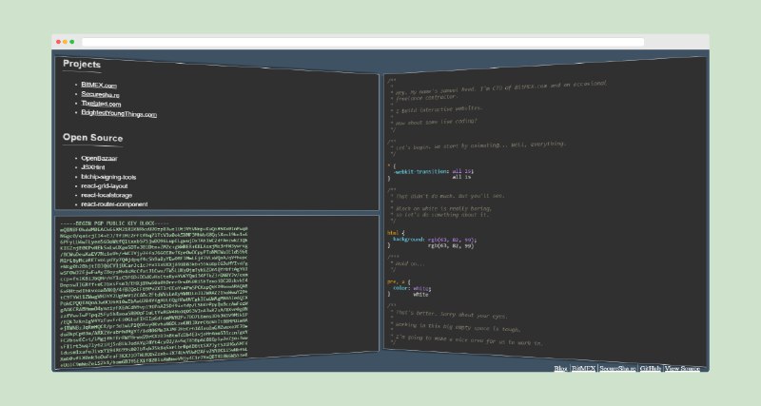Click the BEGIN PGP PUBLIC KEY BLOCK line
This screenshot has width=761, height=406.
coord(114,223)
